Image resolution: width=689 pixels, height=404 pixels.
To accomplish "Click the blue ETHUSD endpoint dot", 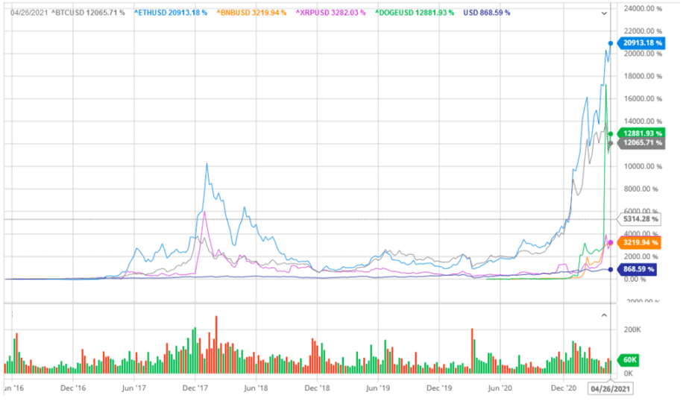I will click(x=611, y=43).
